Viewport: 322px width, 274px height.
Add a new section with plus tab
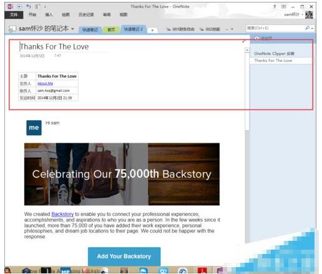pyautogui.click(x=152, y=30)
